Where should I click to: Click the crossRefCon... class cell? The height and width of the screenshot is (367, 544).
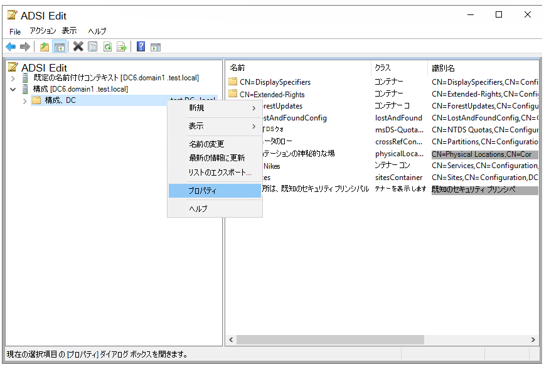(398, 142)
